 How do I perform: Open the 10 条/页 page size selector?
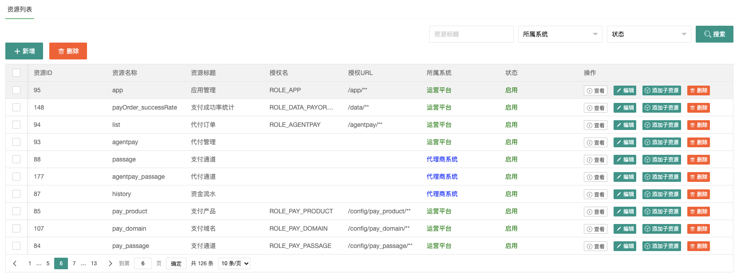tap(234, 263)
